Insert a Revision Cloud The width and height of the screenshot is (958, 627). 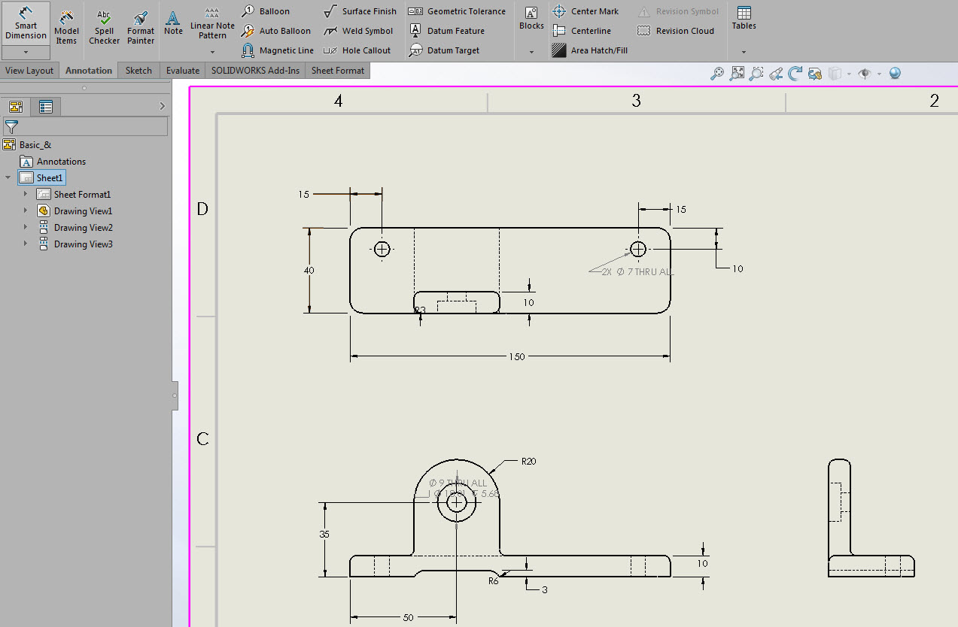point(676,31)
